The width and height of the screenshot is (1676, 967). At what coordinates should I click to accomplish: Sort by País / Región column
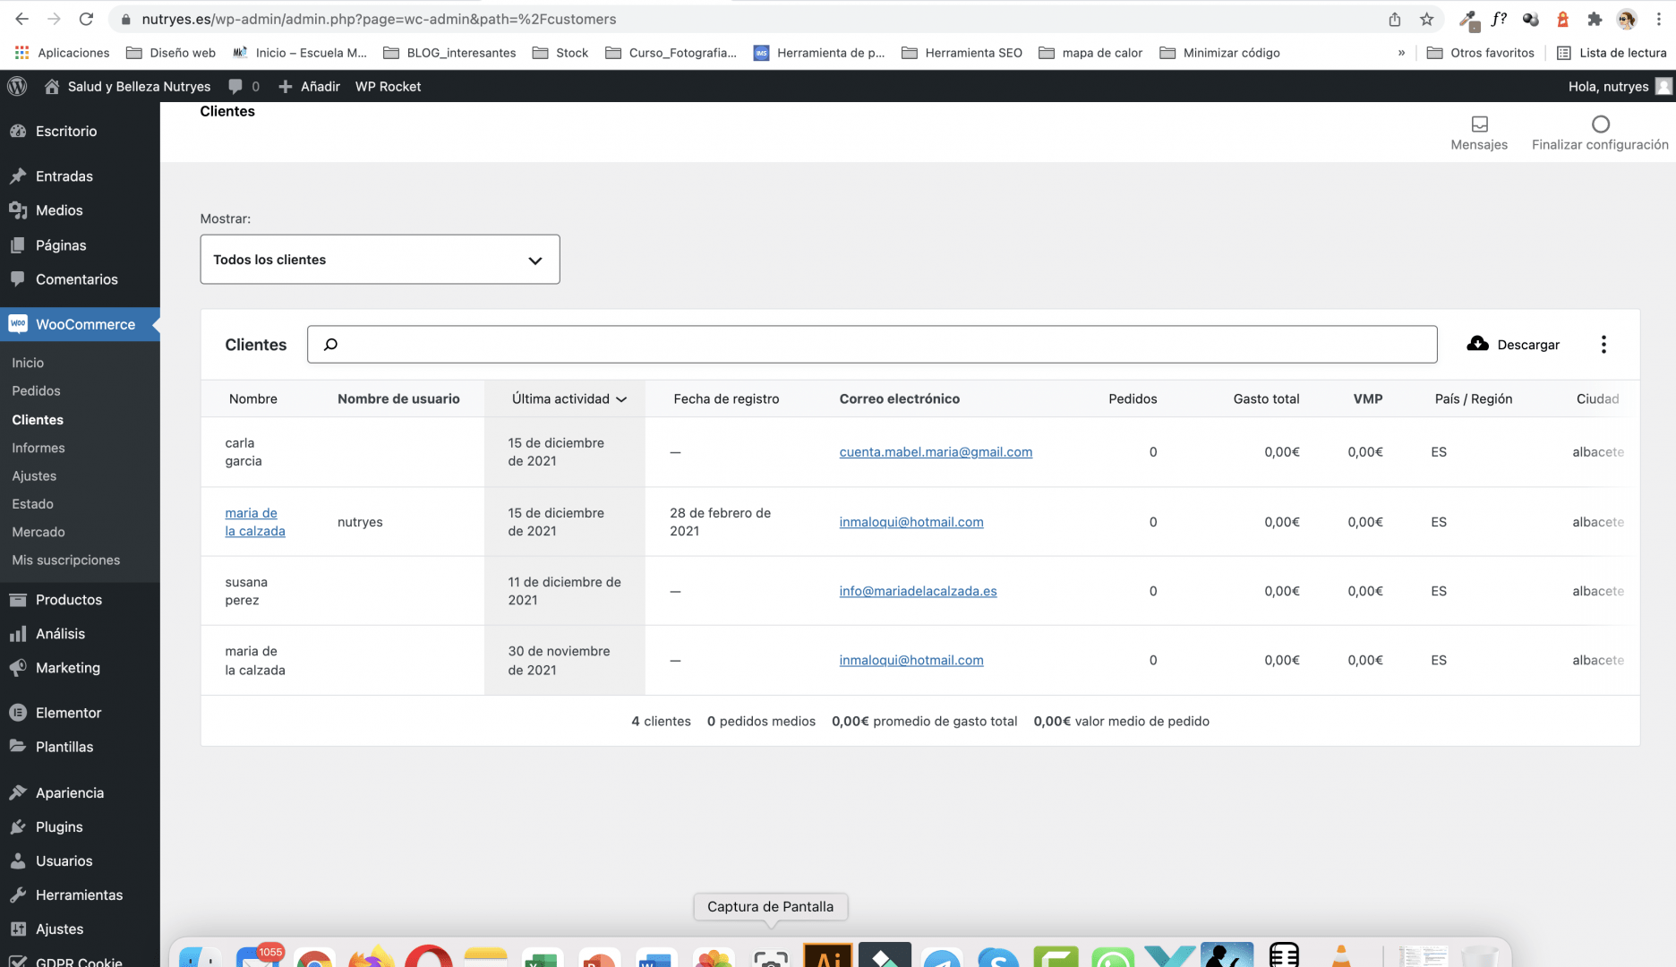click(x=1473, y=398)
